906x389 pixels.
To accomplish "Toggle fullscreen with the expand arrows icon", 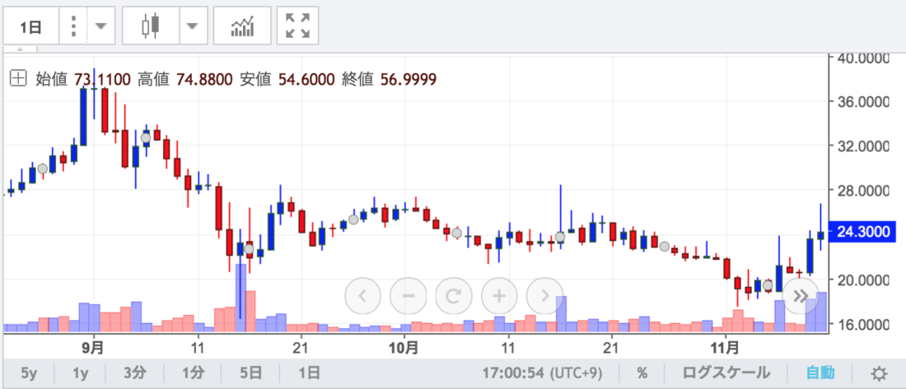I will (297, 26).
